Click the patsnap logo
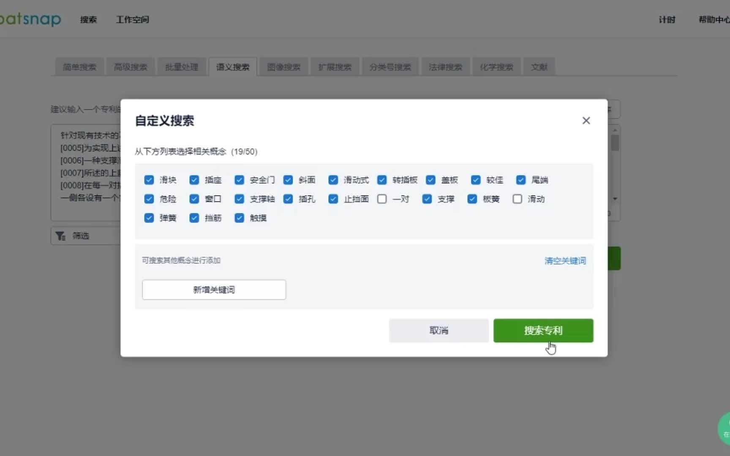 (30, 19)
